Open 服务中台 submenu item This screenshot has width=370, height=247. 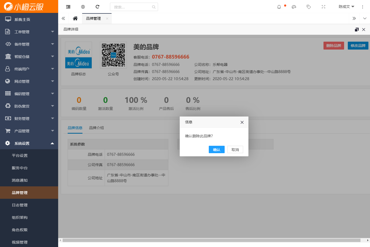point(29,168)
